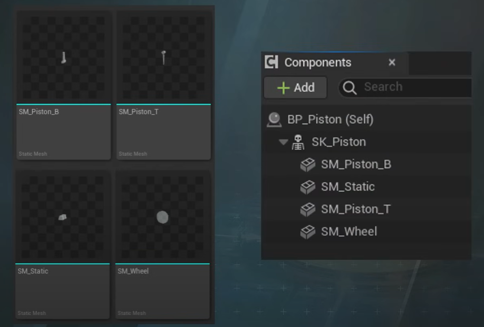Viewport: 484px width, 327px height.
Task: Select SM_Piston_B in the component tree
Action: [x=367, y=164]
